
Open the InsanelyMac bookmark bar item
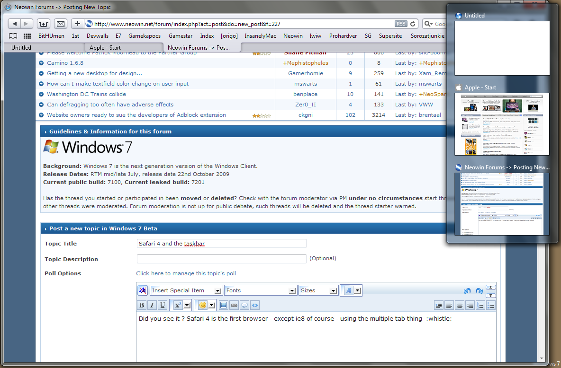point(260,36)
